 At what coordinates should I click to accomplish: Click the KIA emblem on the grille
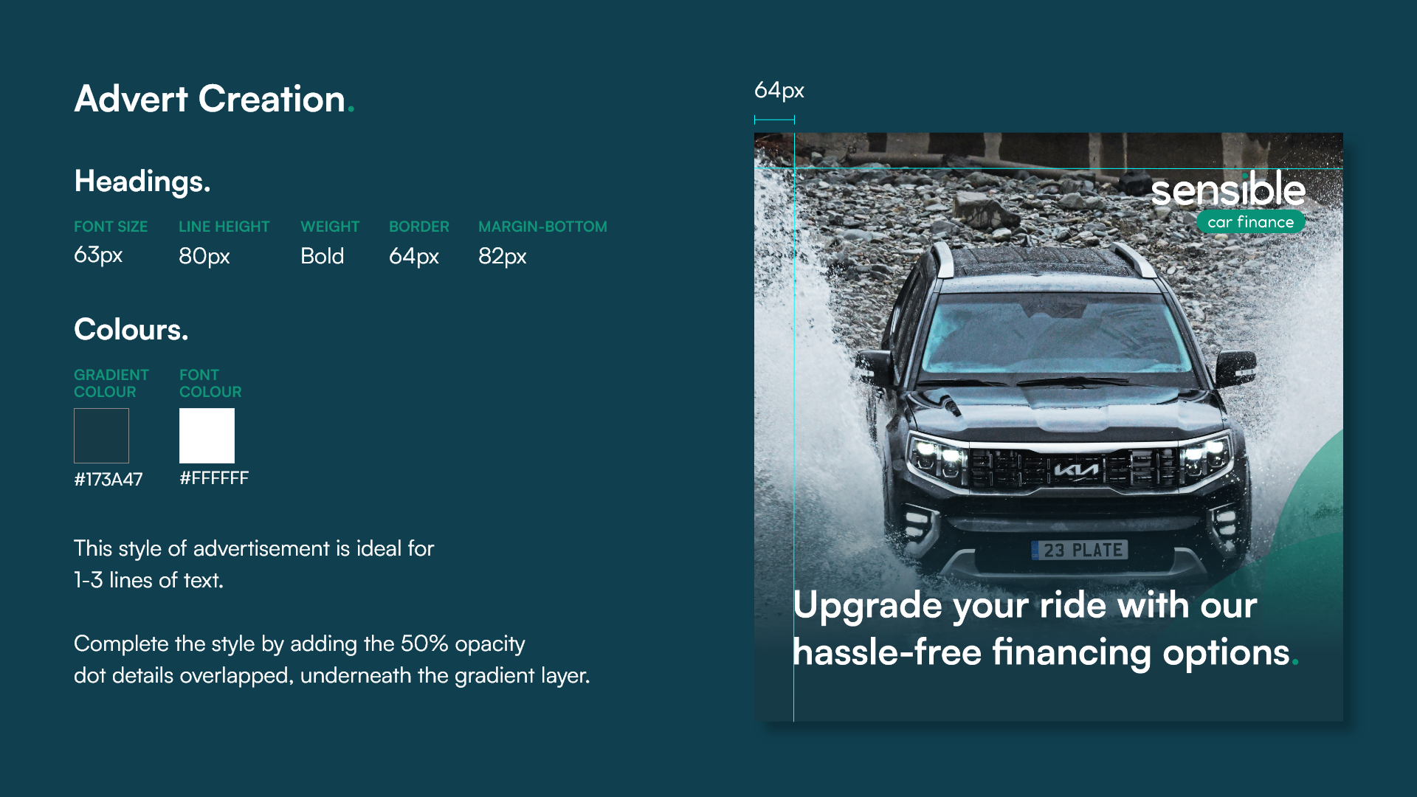1075,470
